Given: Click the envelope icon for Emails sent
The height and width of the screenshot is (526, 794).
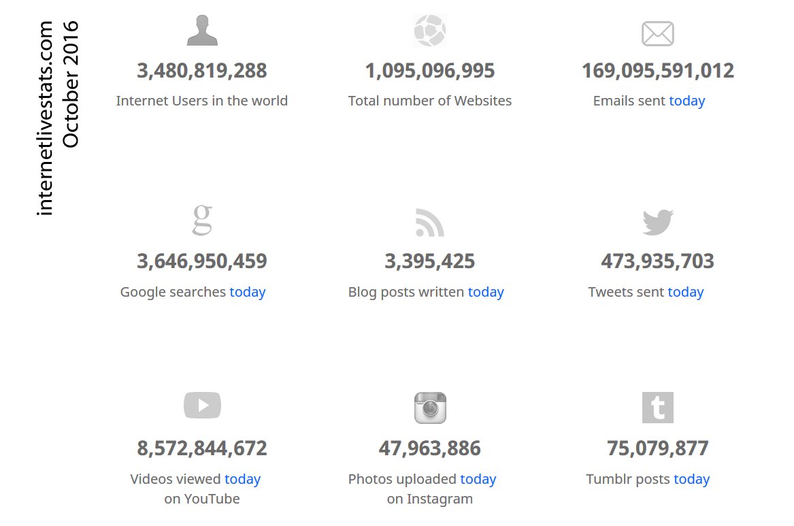Looking at the screenshot, I should (658, 34).
